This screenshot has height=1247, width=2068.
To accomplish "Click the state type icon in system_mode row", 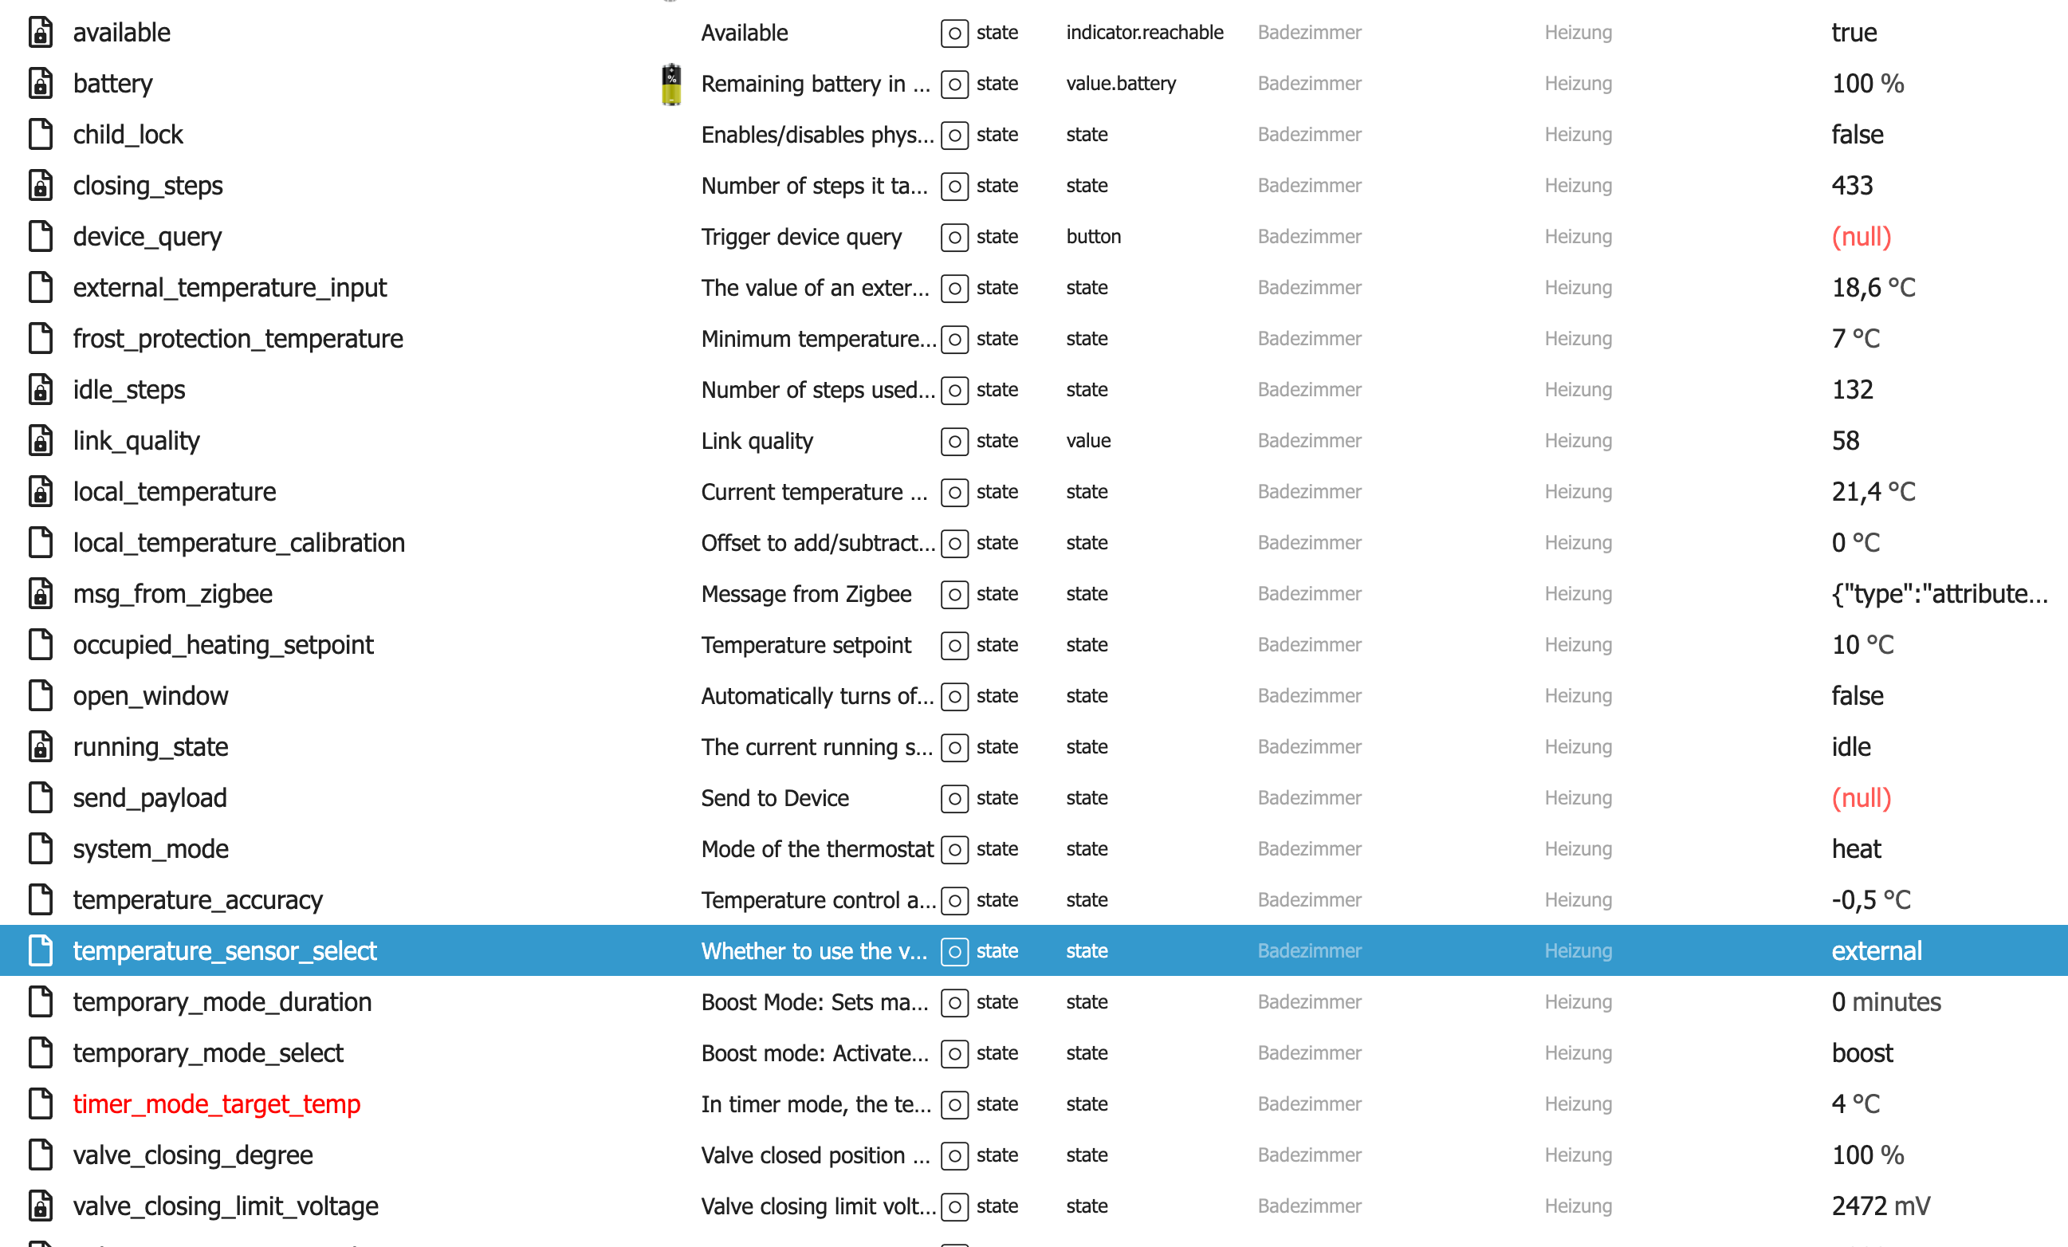I will pyautogui.click(x=954, y=850).
